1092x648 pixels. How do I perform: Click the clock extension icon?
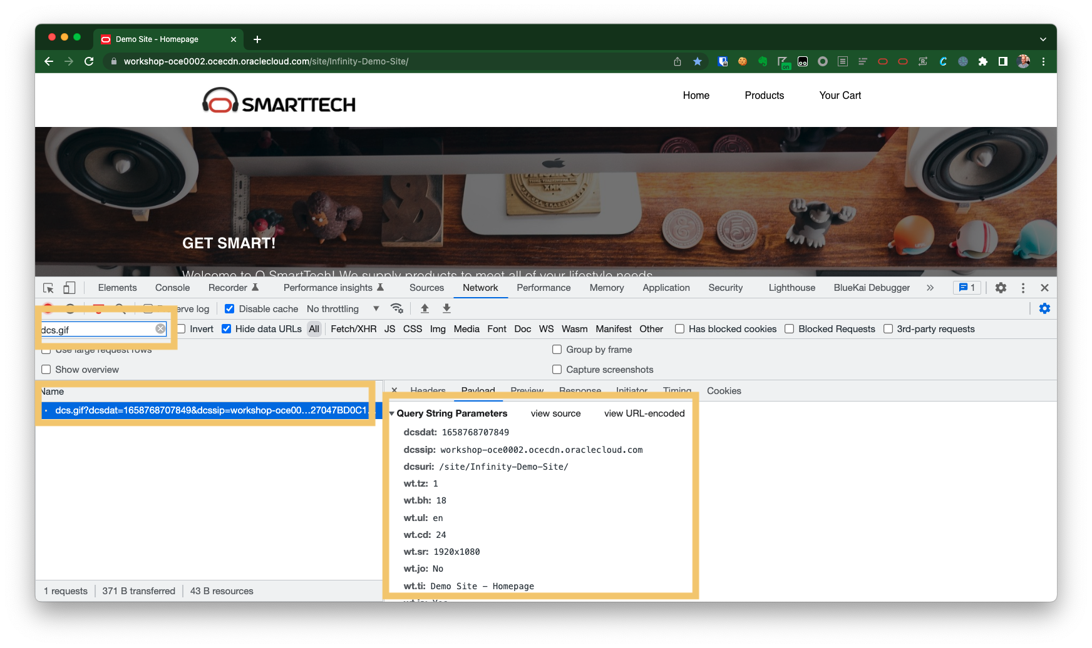click(963, 61)
